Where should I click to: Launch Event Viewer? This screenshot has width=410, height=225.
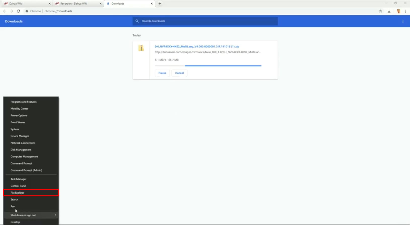(x=31, y=122)
